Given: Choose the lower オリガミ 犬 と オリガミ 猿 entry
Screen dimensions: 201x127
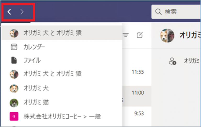Looking at the screenshot, I should pyautogui.click(x=52, y=74).
